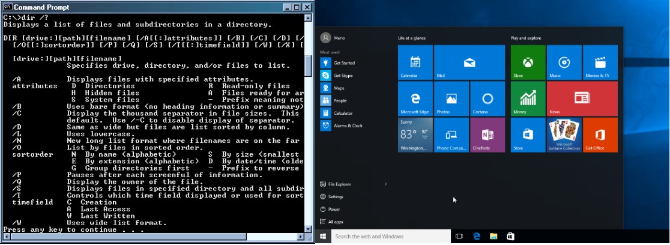
Task: Click the Command Prompt horizontal scrollbar left arrow
Action: coord(6,237)
